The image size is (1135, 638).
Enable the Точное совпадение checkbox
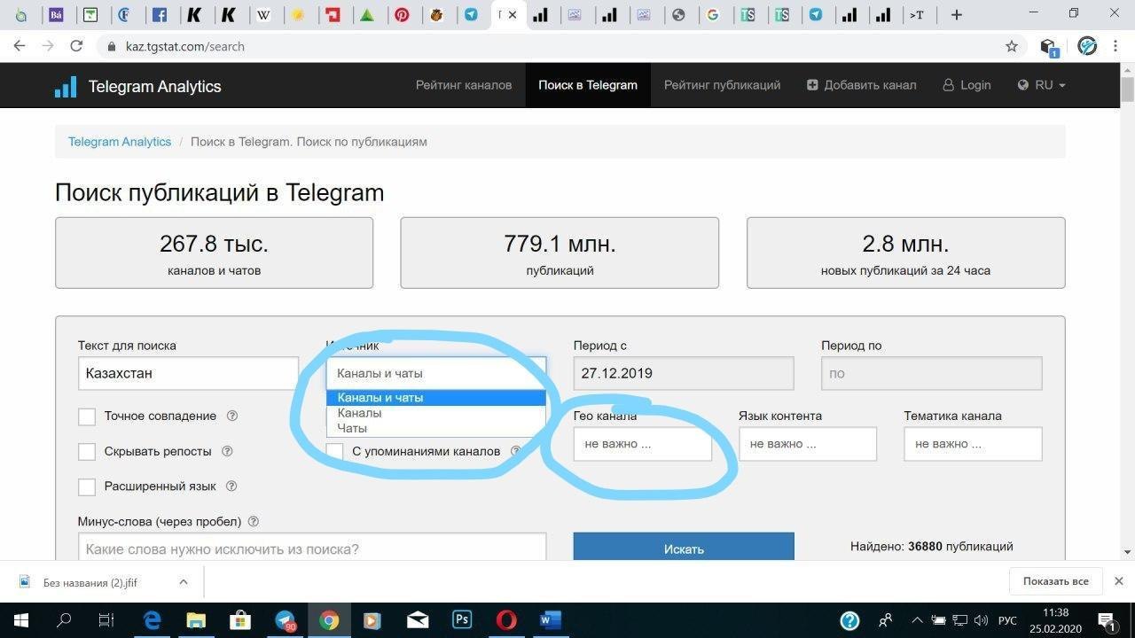point(87,416)
